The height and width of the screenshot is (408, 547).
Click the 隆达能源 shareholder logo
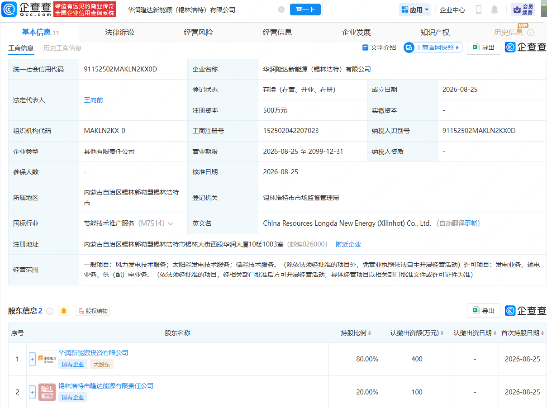pos(47,392)
